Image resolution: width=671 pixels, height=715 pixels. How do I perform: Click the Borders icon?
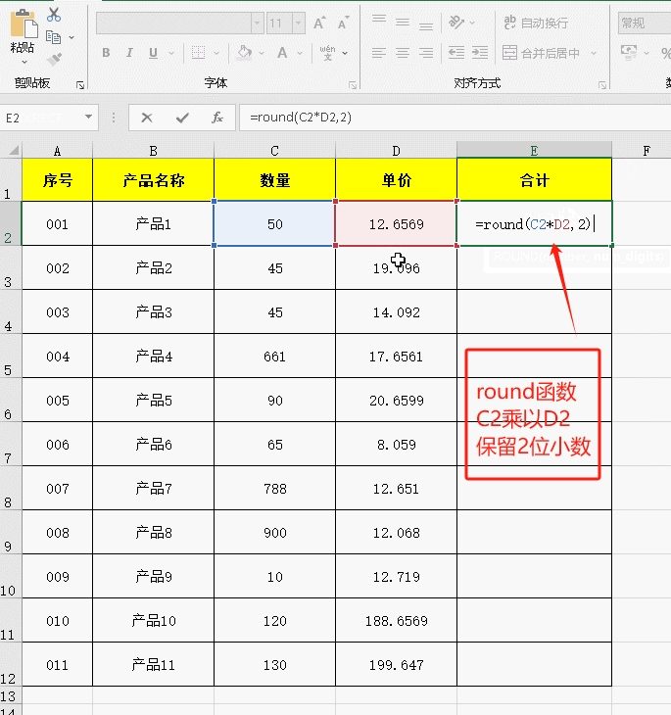(199, 53)
